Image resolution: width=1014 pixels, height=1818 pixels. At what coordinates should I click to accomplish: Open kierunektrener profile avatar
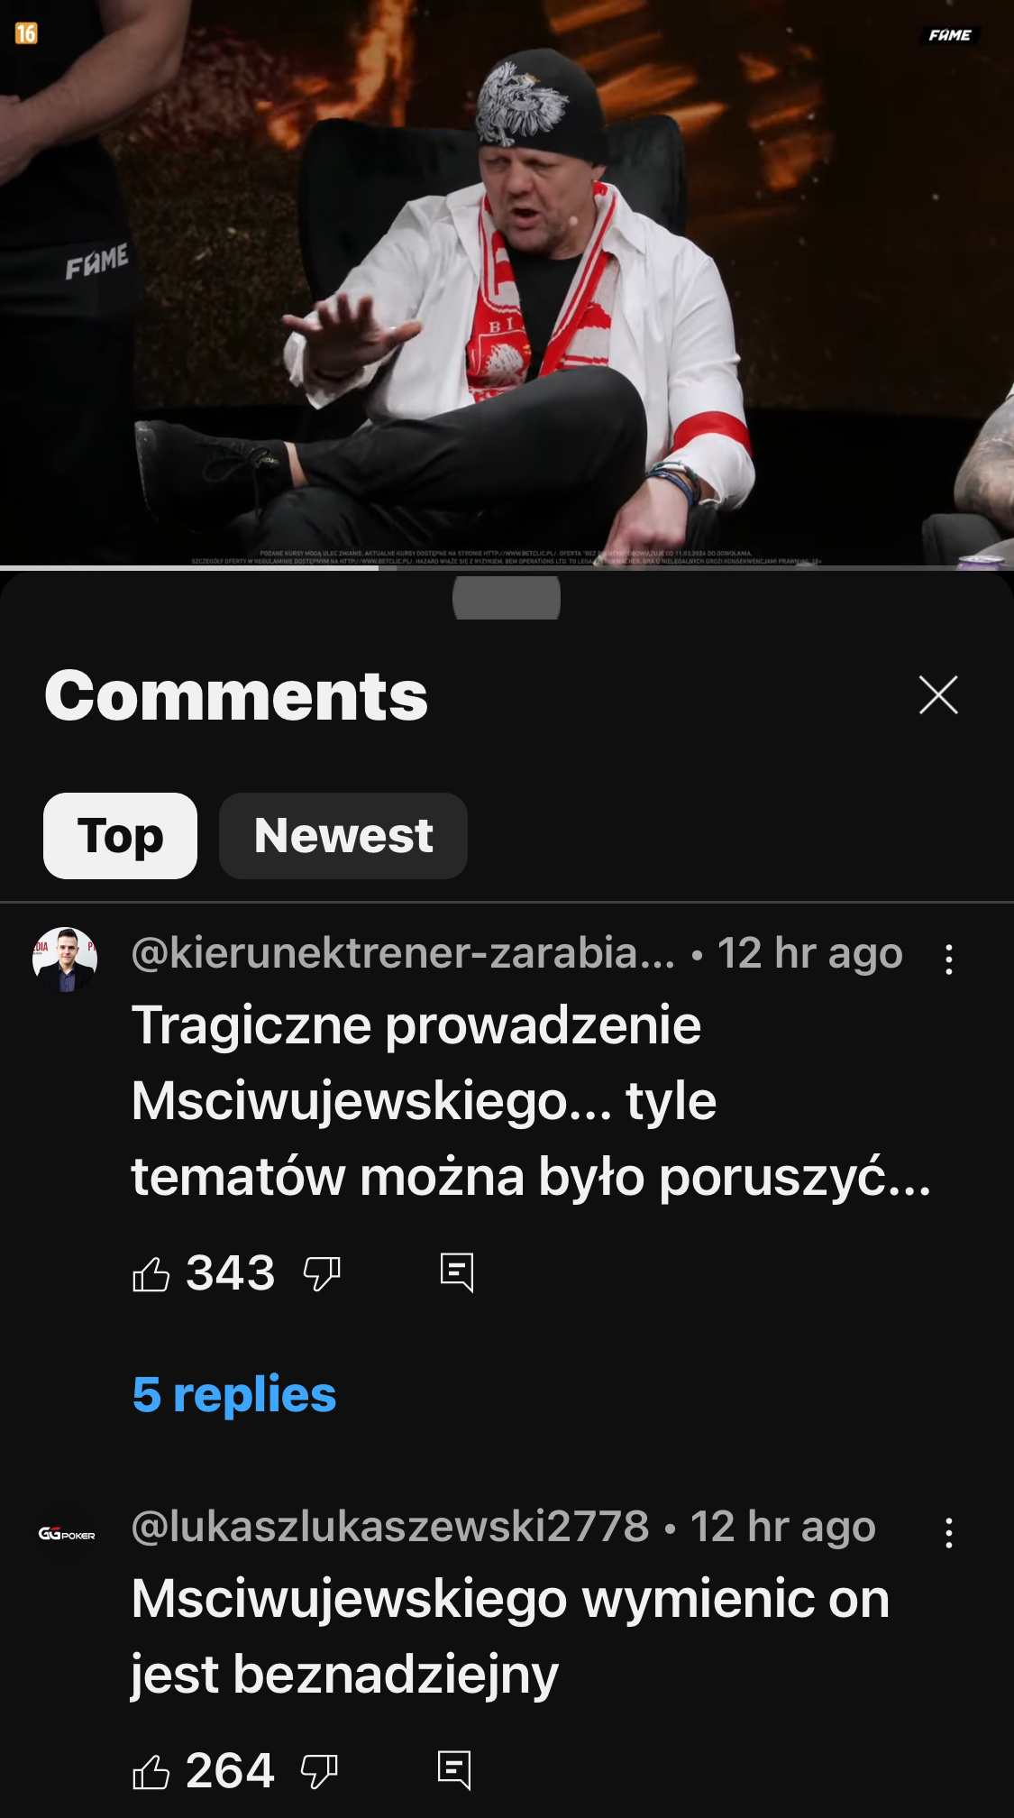[x=65, y=959]
